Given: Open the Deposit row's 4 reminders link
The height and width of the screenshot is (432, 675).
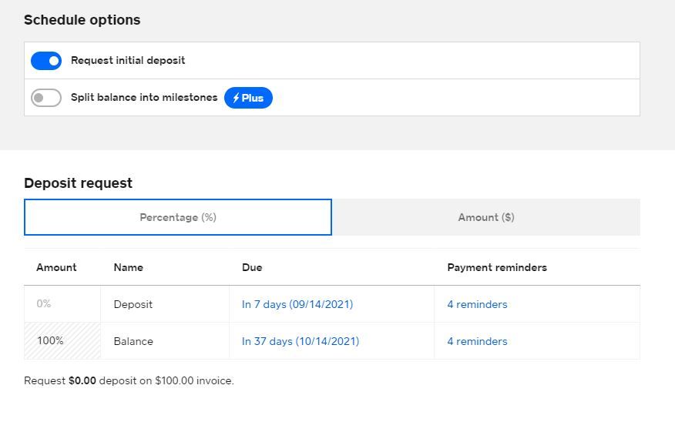Looking at the screenshot, I should (477, 304).
